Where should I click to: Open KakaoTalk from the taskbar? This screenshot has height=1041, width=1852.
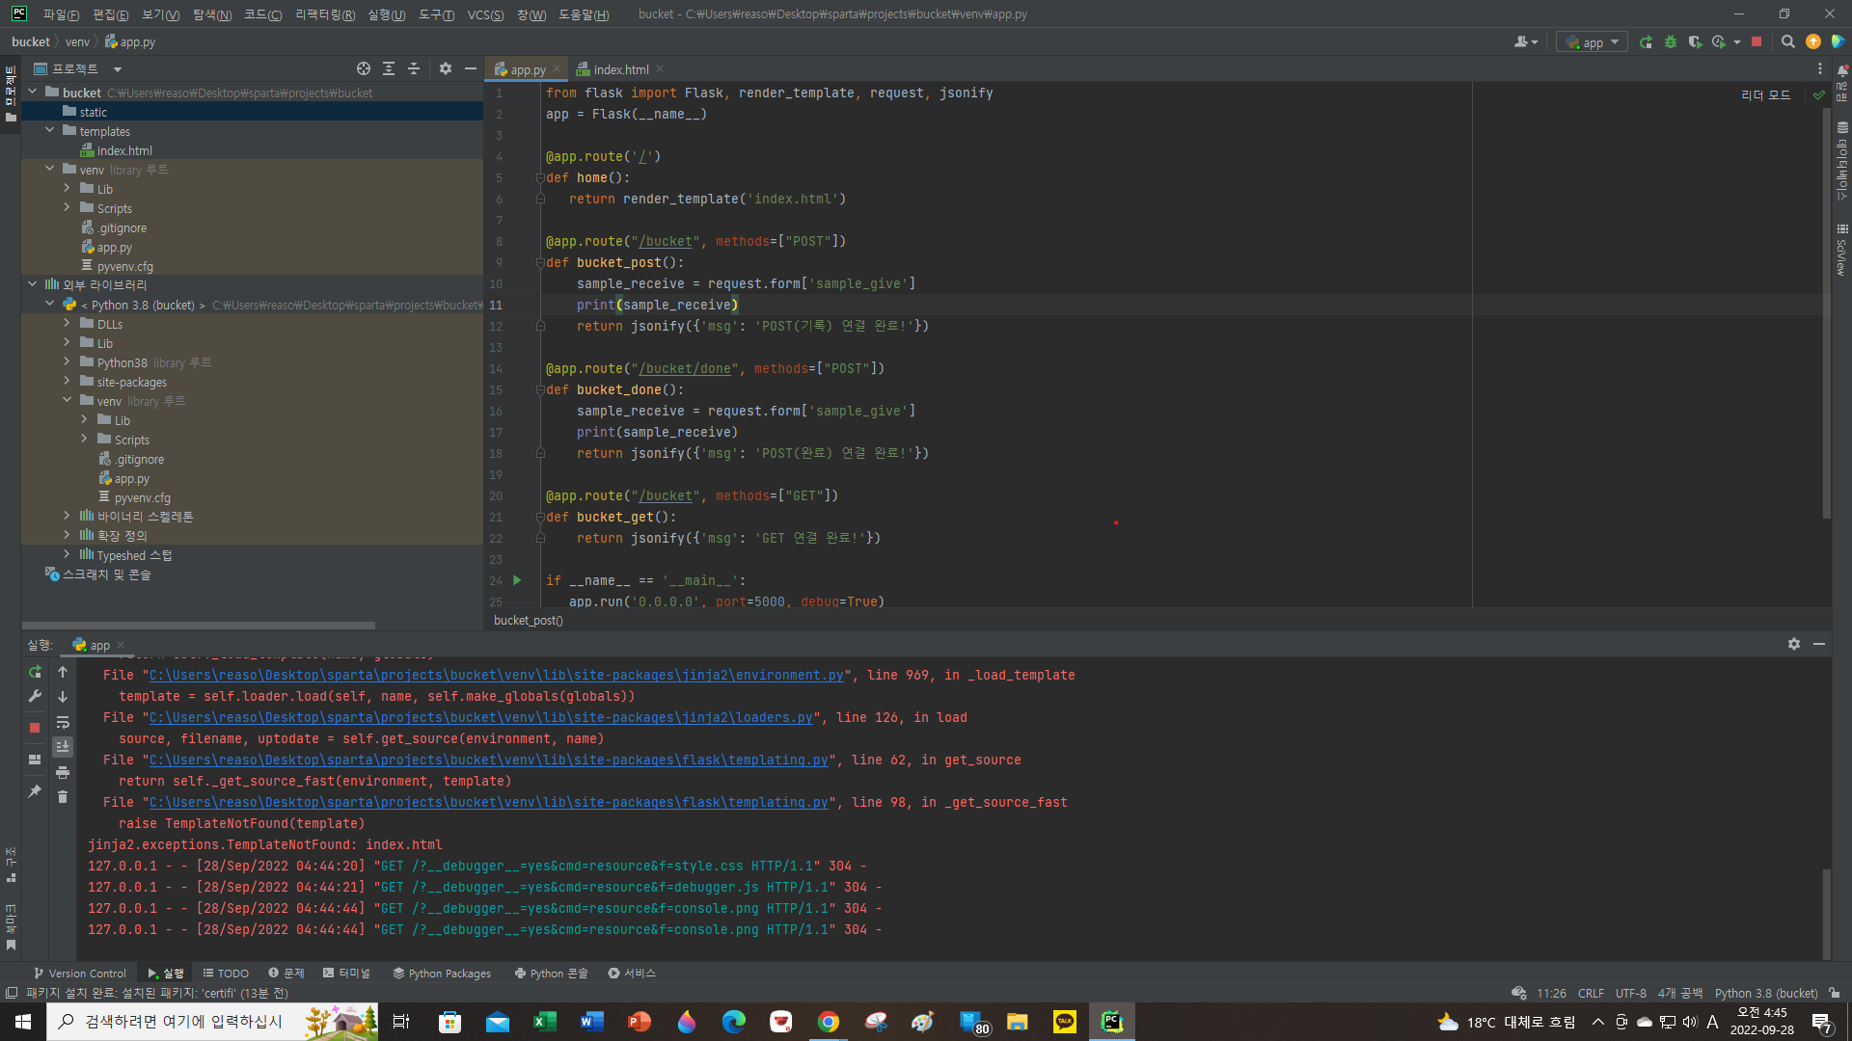(x=1065, y=1022)
